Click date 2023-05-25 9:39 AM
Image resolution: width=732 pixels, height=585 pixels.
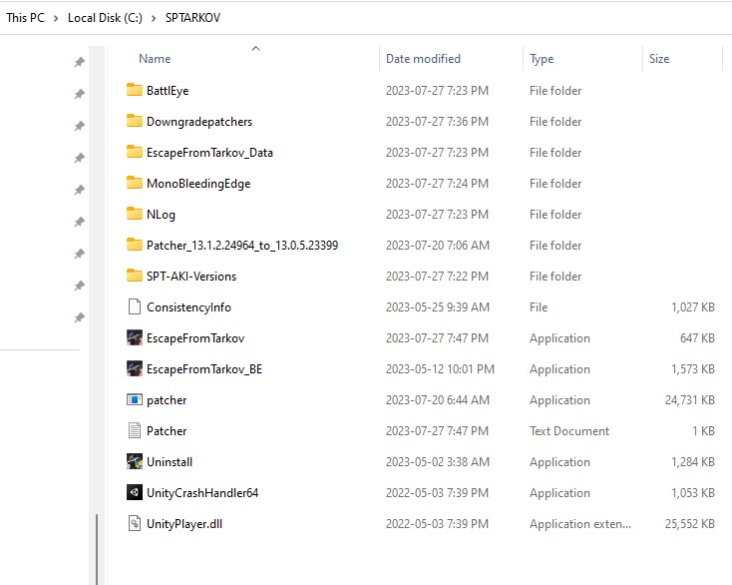point(438,307)
